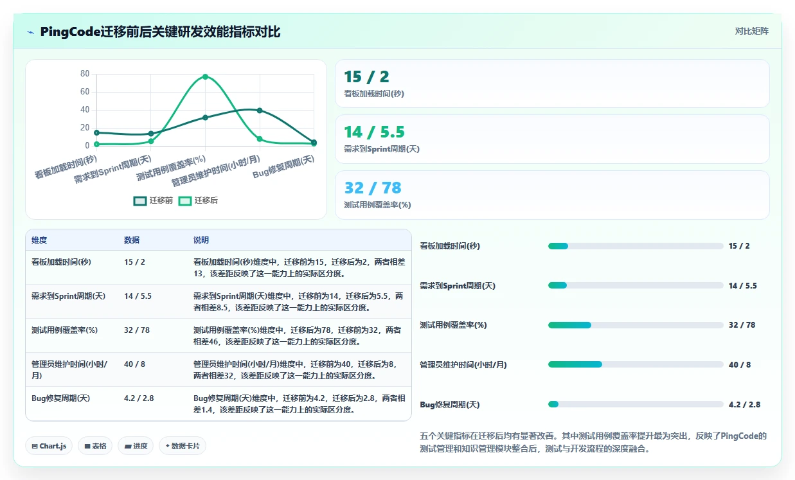Click the summary paragraph starting 五个关键指标
Screen dimensions: 795x480
(x=593, y=443)
